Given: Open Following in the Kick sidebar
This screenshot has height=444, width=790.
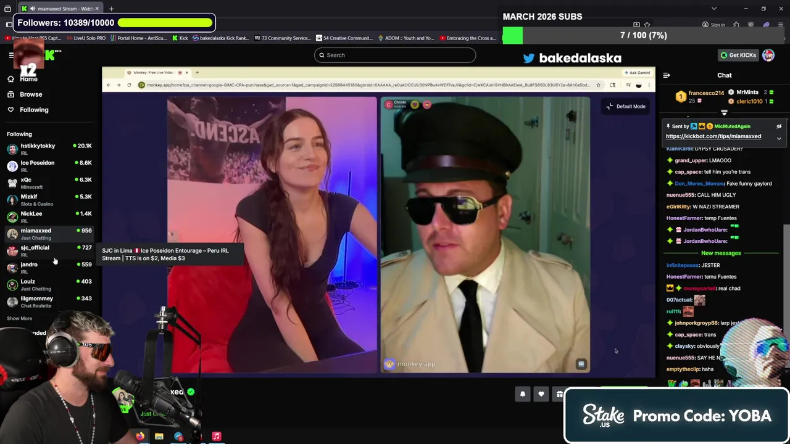Looking at the screenshot, I should pos(34,110).
